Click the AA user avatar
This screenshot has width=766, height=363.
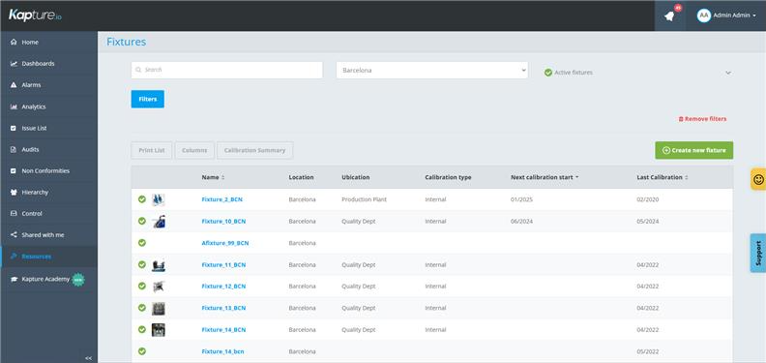pyautogui.click(x=703, y=15)
